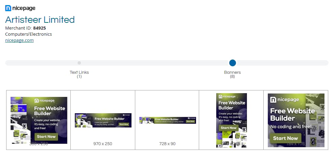Switch to Text Links label
Screen dimensions: 332x154
(x=79, y=72)
